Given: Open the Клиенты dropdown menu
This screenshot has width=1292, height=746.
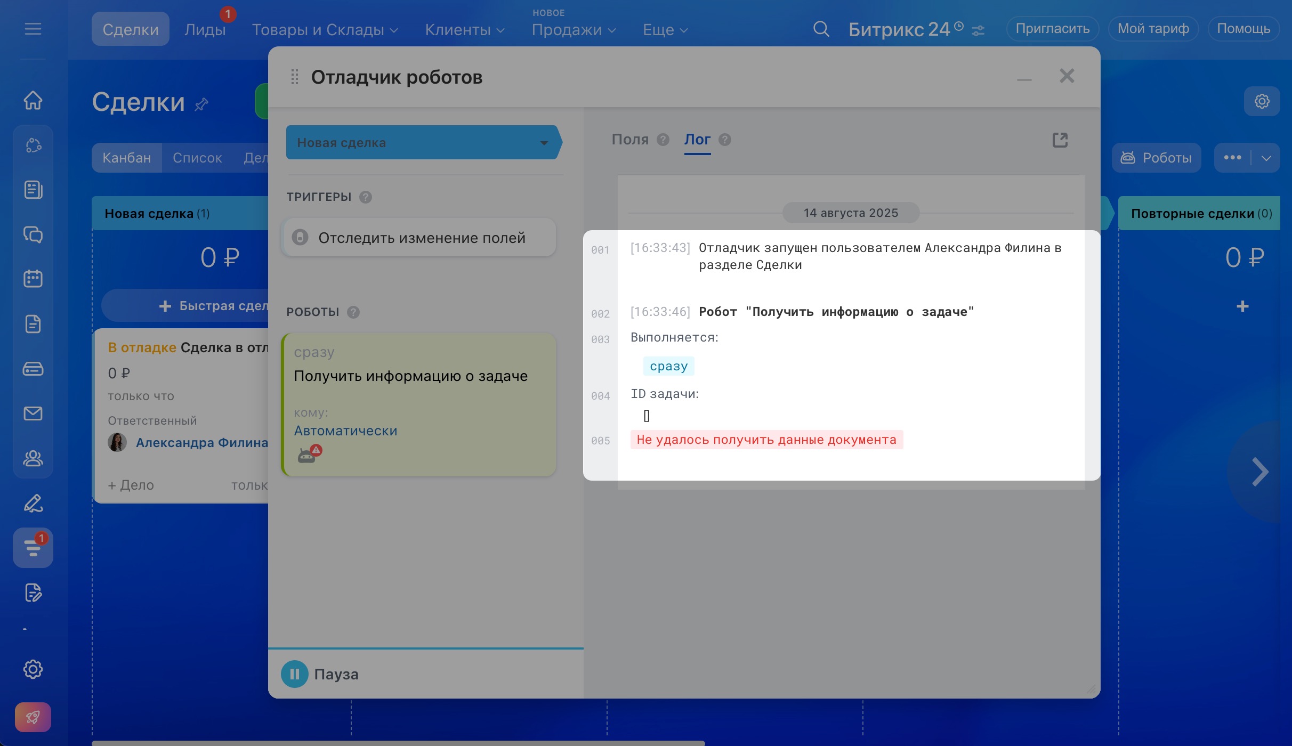Looking at the screenshot, I should coord(464,30).
